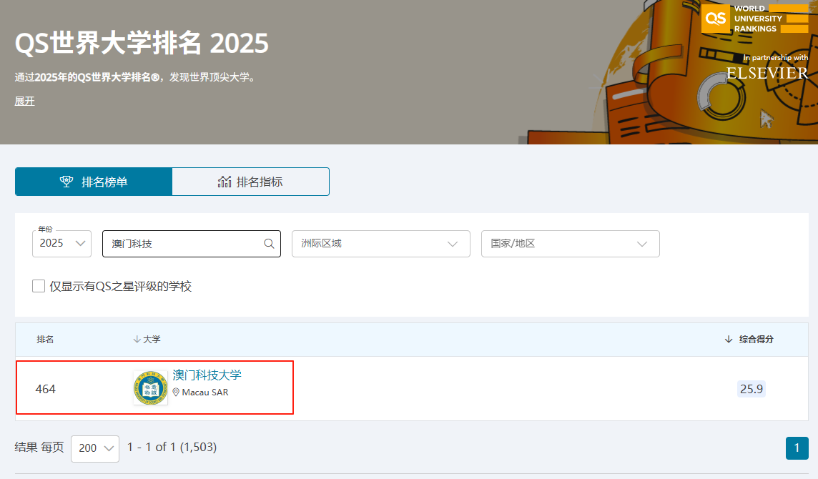Click the trophy icon on 排名榜单 tab

click(66, 182)
